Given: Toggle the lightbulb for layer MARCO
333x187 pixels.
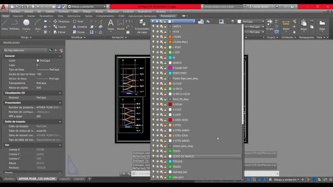Looking at the screenshot, I should (x=153, y=63).
